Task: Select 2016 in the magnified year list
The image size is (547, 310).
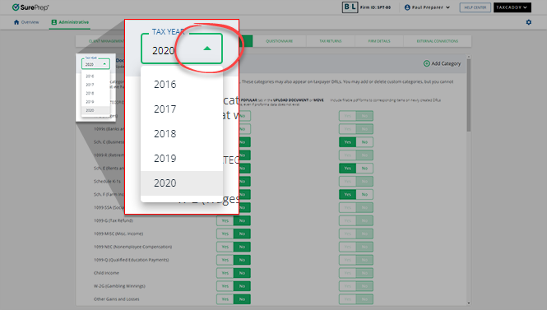Action: tap(182, 85)
